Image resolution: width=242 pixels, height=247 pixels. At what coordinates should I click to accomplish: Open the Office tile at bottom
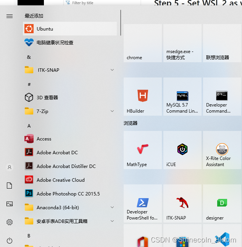pos(143,236)
